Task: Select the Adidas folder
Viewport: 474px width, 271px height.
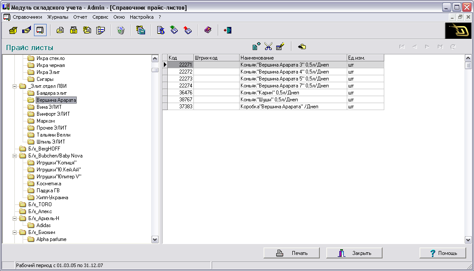Action: (44, 225)
